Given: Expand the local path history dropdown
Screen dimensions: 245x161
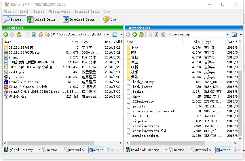Looking at the screenshot, I should point(108,35).
